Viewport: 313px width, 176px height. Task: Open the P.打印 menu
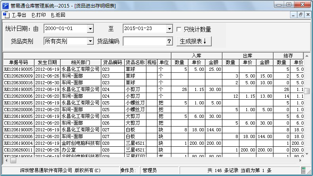point(38,15)
